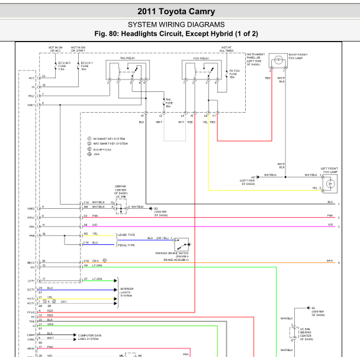This screenshot has height=357, width=360.
Task: Click 'PEDAL TYPE' label
Action: pyautogui.click(x=126, y=246)
